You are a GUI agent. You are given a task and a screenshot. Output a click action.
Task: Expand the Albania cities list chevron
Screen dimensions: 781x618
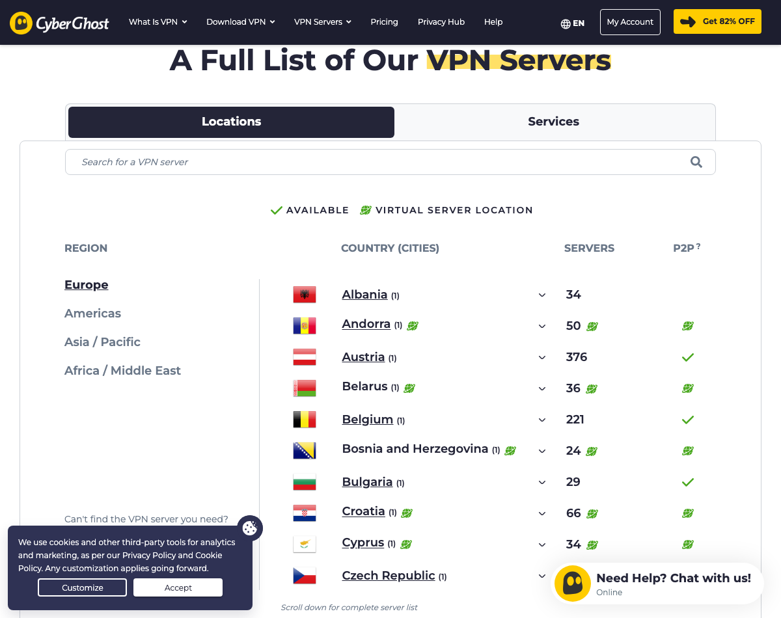pos(542,295)
